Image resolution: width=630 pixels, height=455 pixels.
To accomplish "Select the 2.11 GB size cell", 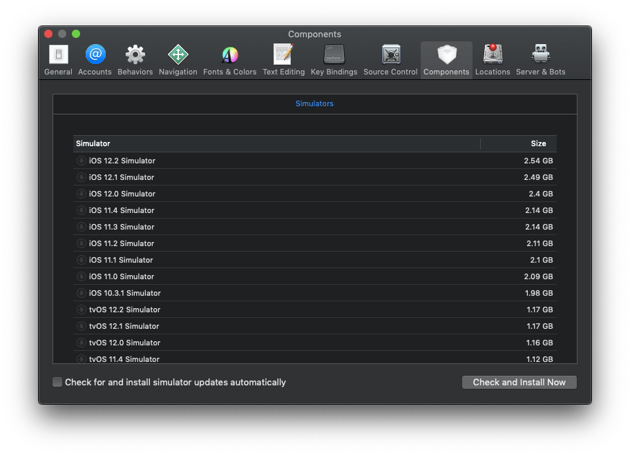I will coord(540,243).
